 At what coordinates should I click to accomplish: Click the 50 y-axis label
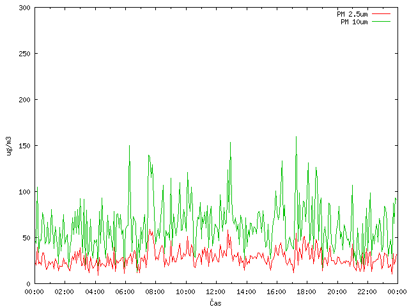[26, 238]
